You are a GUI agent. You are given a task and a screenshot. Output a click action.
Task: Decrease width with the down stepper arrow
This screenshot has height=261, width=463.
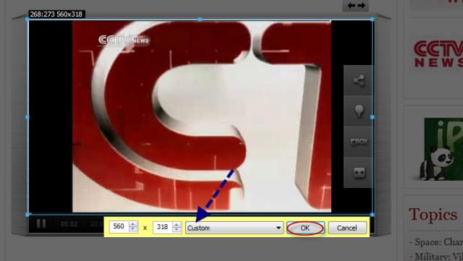[x=133, y=229]
